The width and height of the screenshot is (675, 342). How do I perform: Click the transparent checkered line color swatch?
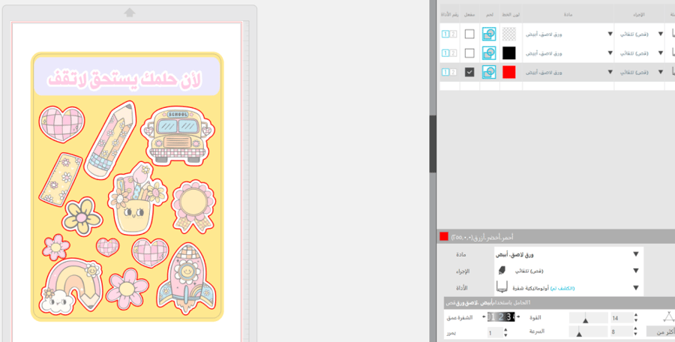(x=508, y=34)
